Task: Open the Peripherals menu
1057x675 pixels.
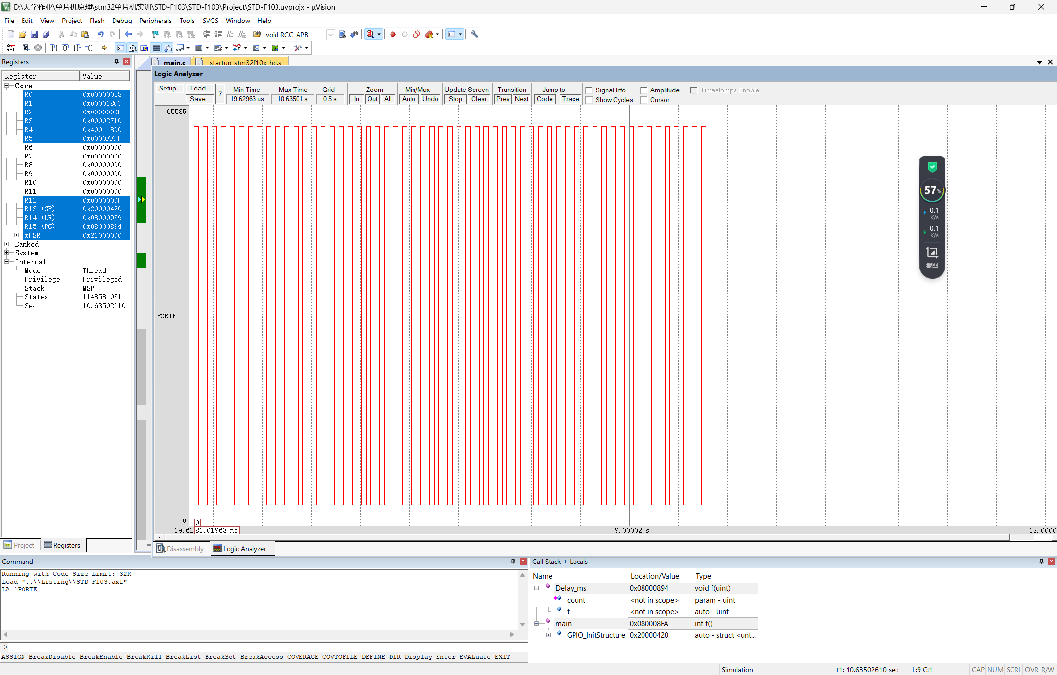Action: pos(155,21)
